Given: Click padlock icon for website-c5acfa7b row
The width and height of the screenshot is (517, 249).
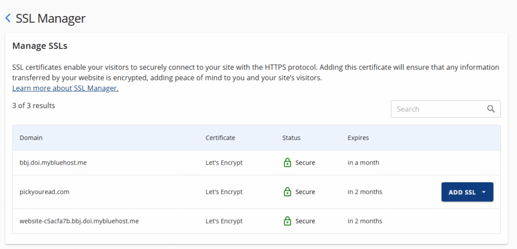Looking at the screenshot, I should 287,221.
